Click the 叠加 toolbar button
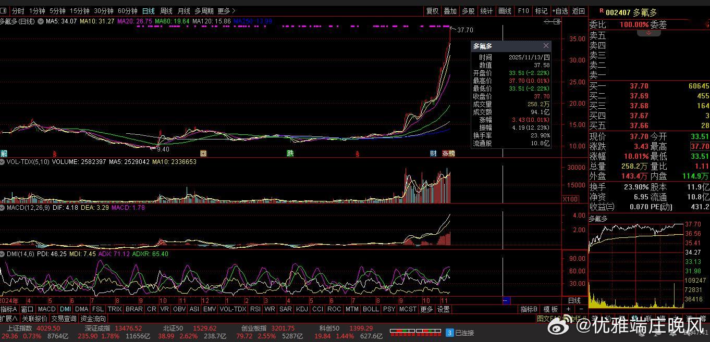Viewport: 710px width, 342px height. coord(450,11)
